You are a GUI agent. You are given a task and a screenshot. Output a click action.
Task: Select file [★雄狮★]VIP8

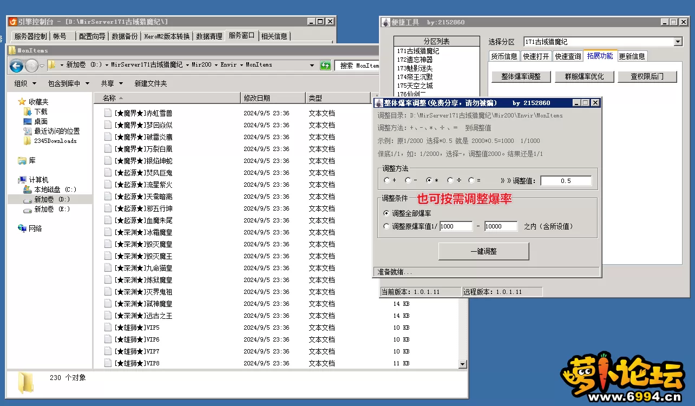click(x=137, y=363)
